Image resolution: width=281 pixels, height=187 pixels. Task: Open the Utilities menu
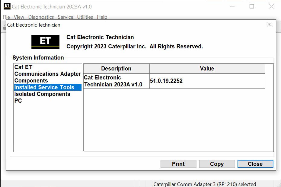(85, 17)
